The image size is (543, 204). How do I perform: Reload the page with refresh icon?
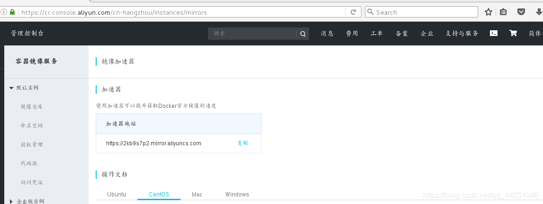[353, 12]
